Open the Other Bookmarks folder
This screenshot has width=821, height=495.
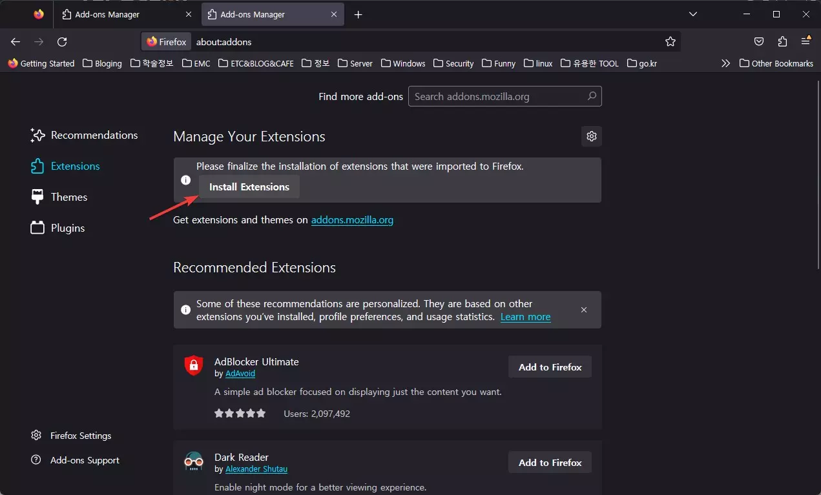point(776,63)
